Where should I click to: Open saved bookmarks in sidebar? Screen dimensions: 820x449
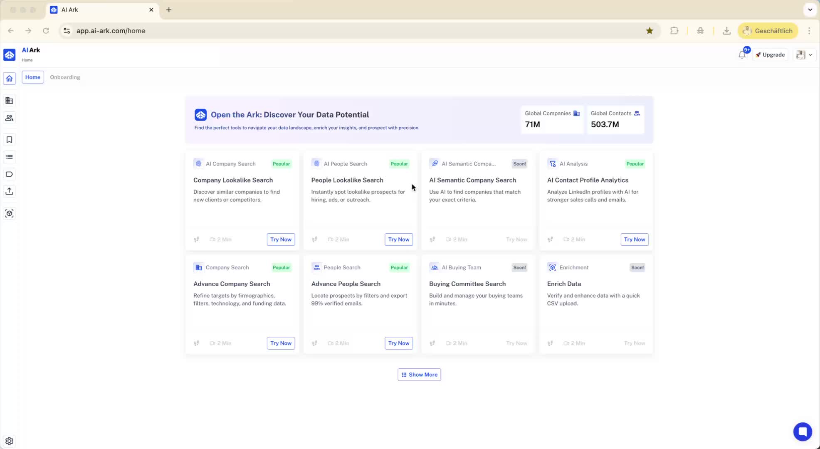(9, 140)
